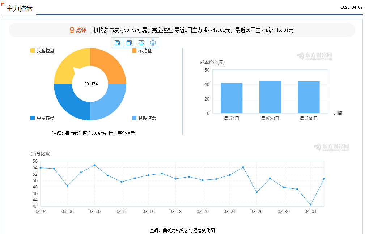The image size is (365, 234).
Task: Click the 注解：曲线为机构参与程度变化图 caption
Action: point(182,230)
